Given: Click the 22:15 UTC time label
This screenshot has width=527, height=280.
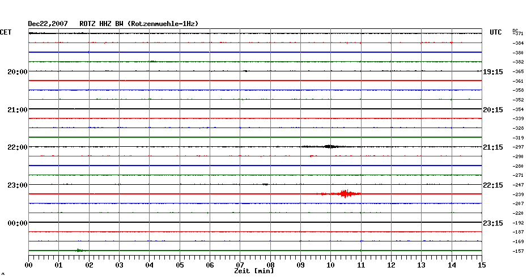Looking at the screenshot, I should (493, 185).
